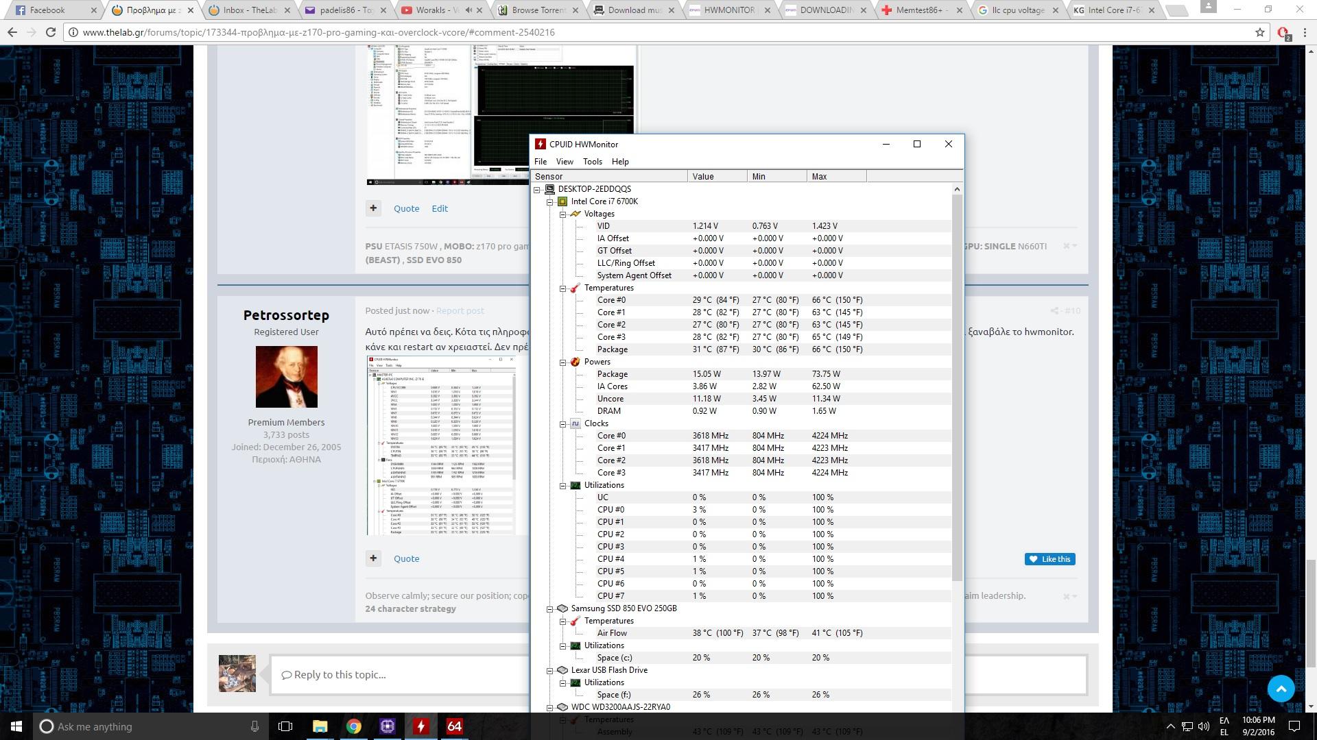This screenshot has height=740, width=1317.
Task: Switch to the Facebook browser tab
Action: tap(48, 10)
